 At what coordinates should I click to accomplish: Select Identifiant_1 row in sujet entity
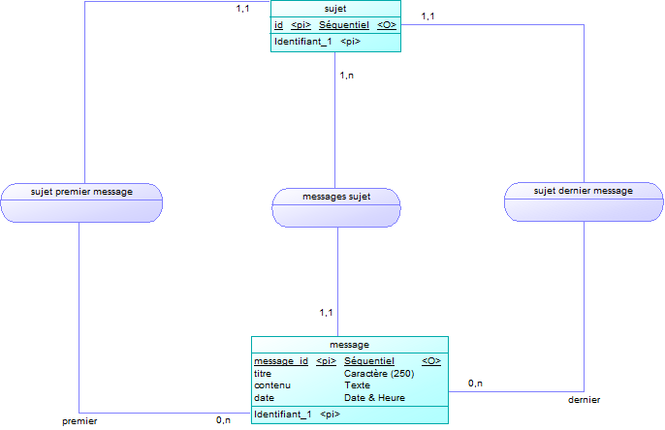click(x=302, y=42)
